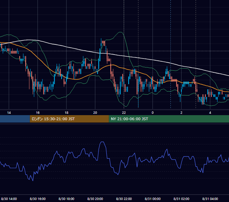The image size is (229, 202).
Task: Click the oscillator peak near 20:30
Action: [102, 142]
